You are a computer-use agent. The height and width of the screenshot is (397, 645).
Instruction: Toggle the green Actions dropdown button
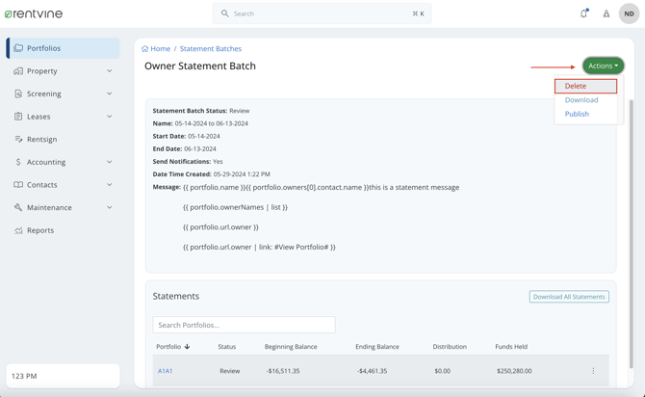603,66
